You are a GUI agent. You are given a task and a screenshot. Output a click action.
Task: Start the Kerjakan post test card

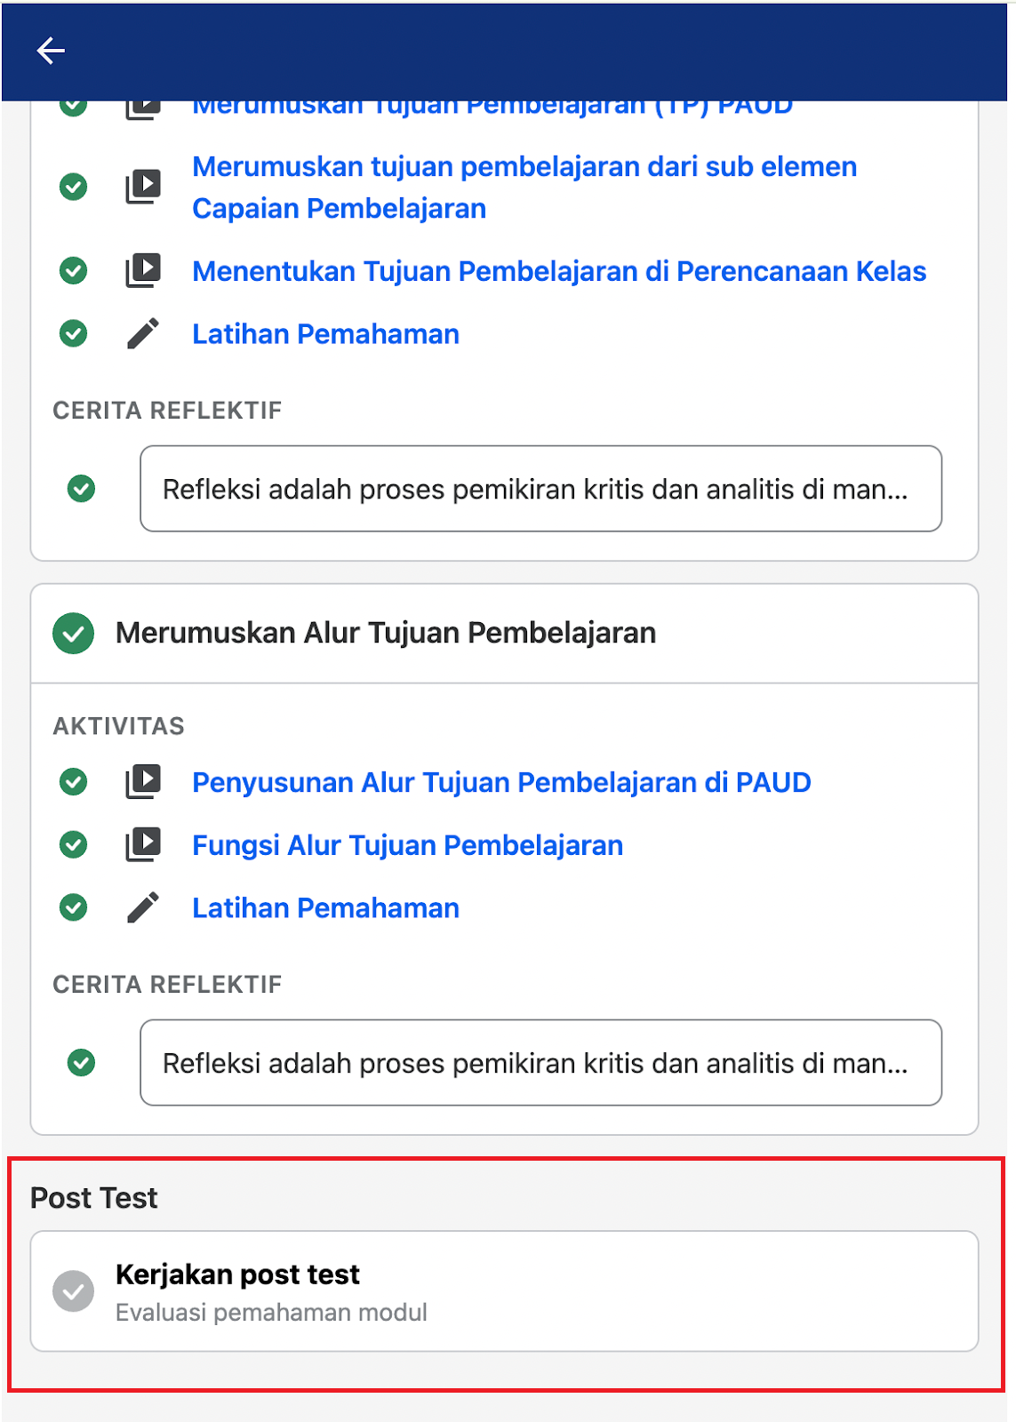click(505, 1291)
